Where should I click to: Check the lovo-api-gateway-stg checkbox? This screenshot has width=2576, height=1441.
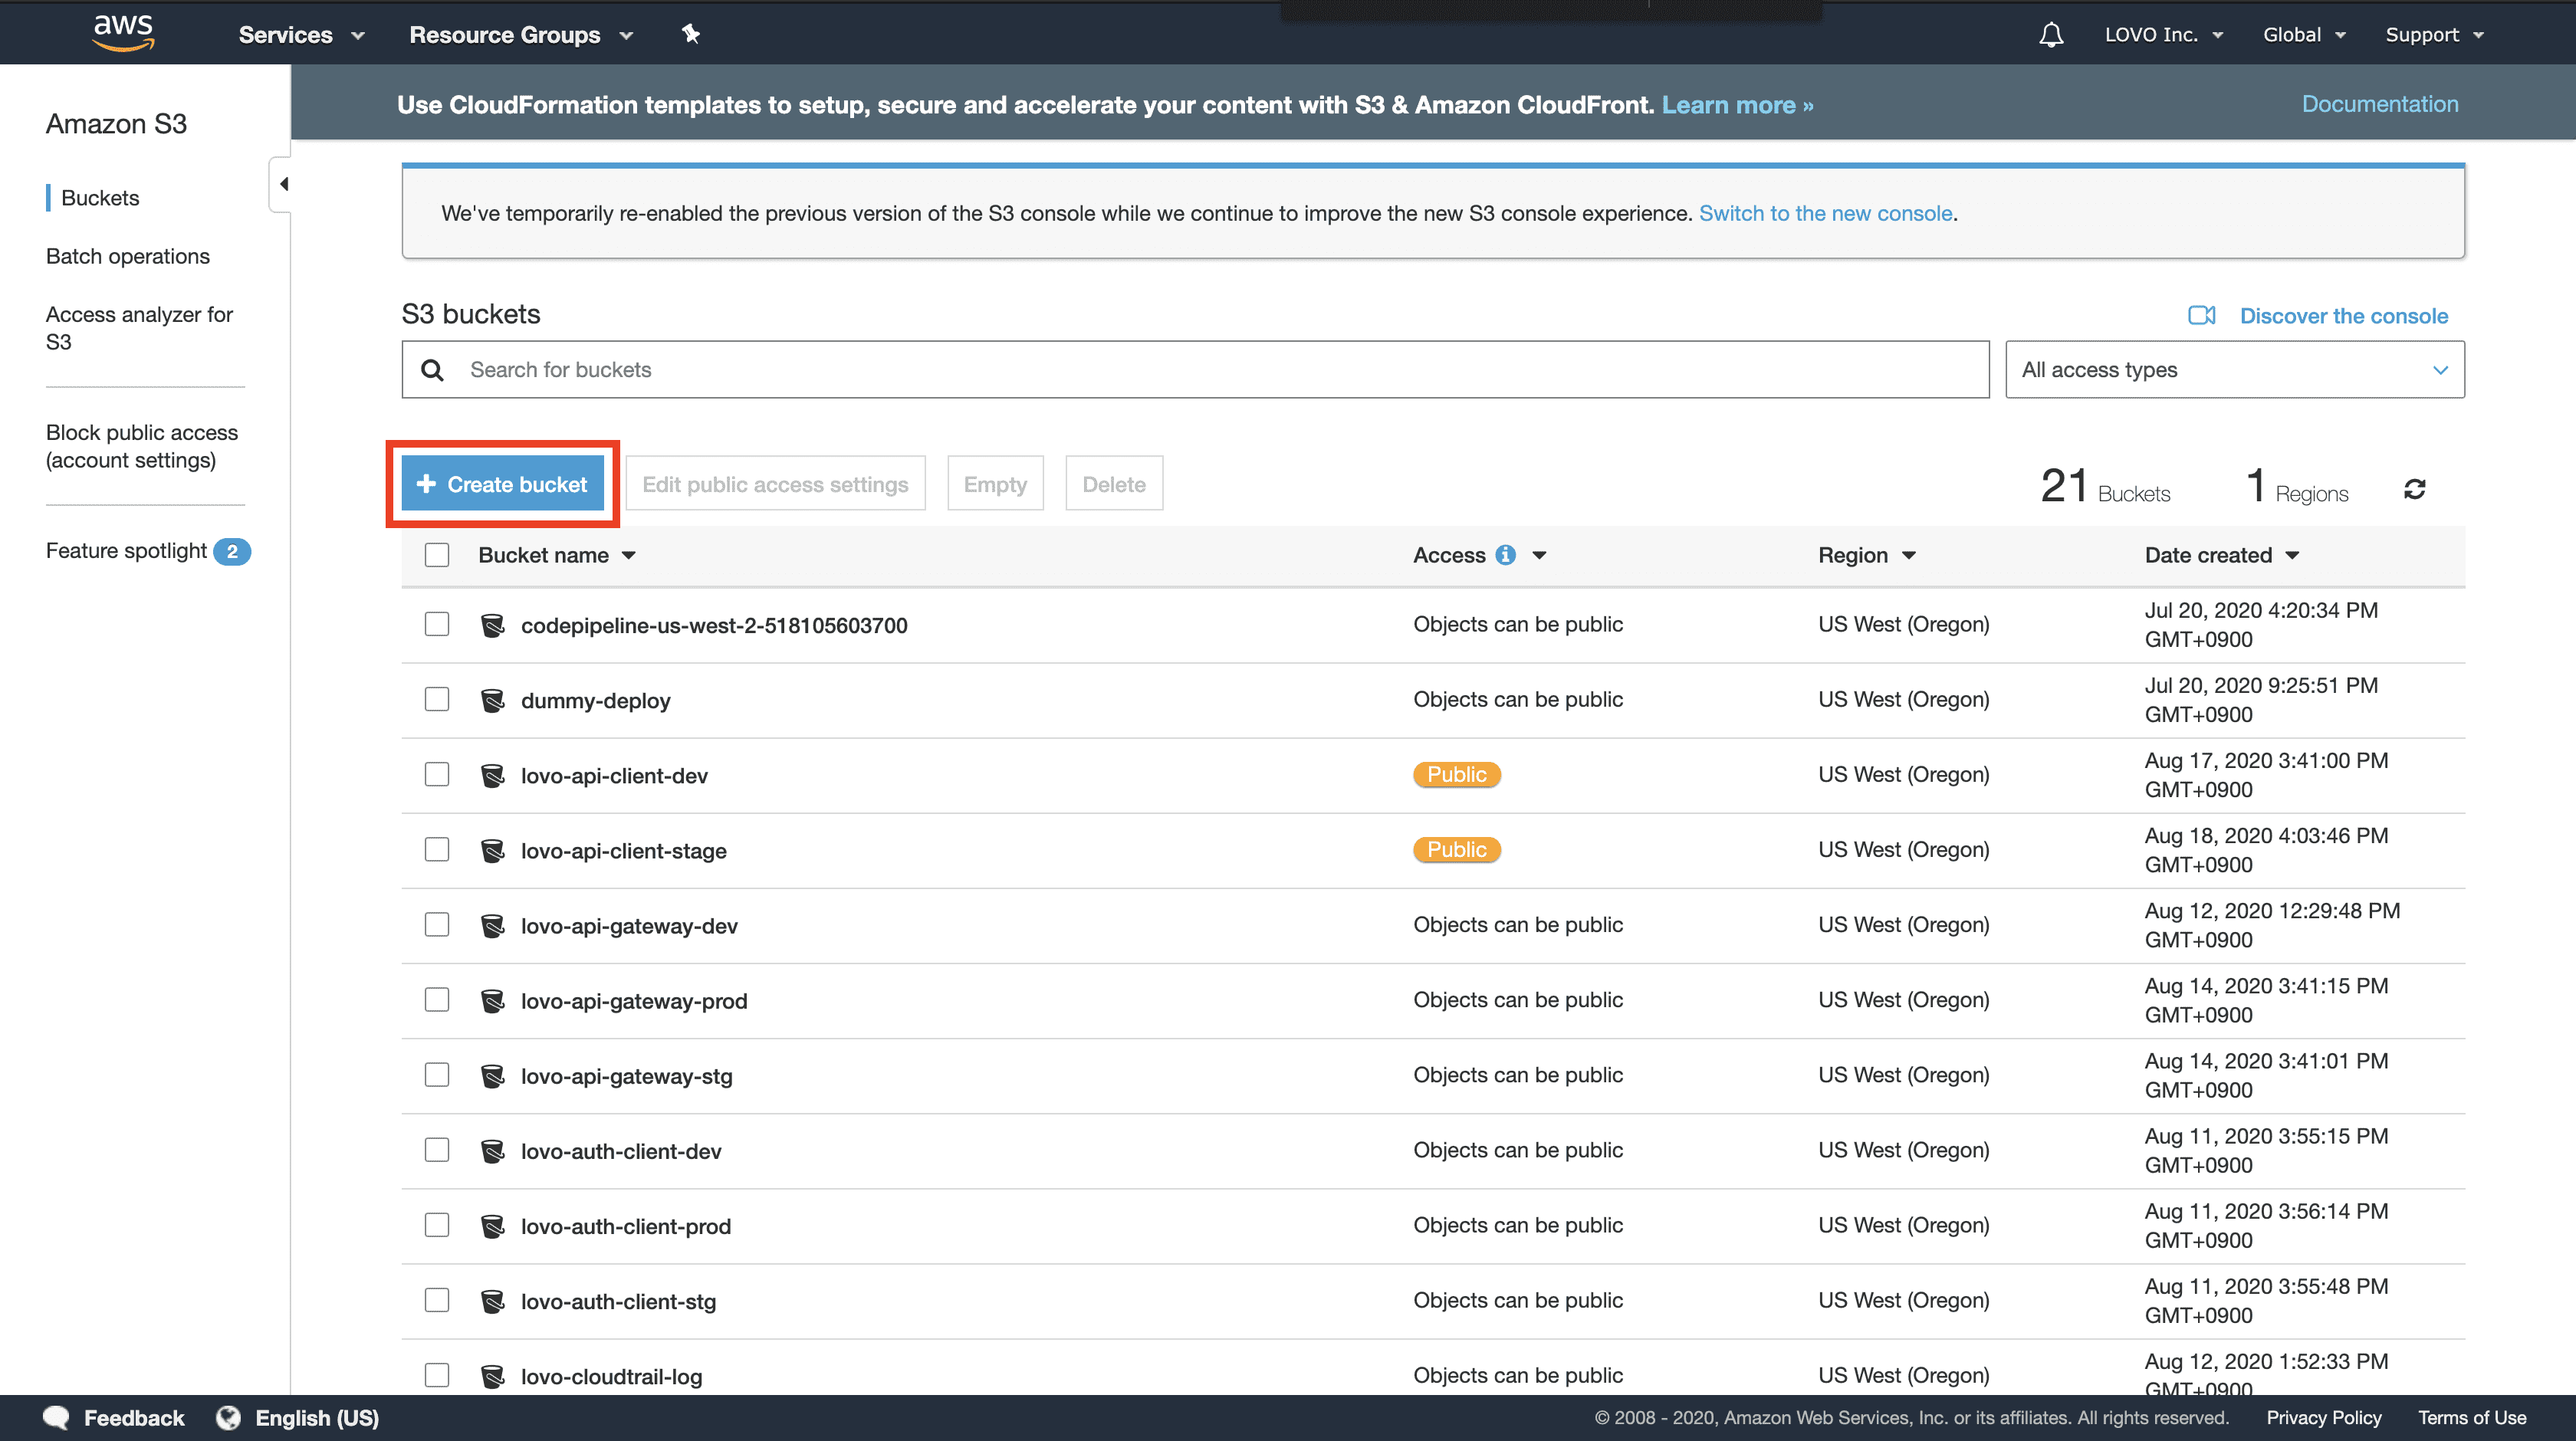point(437,1074)
